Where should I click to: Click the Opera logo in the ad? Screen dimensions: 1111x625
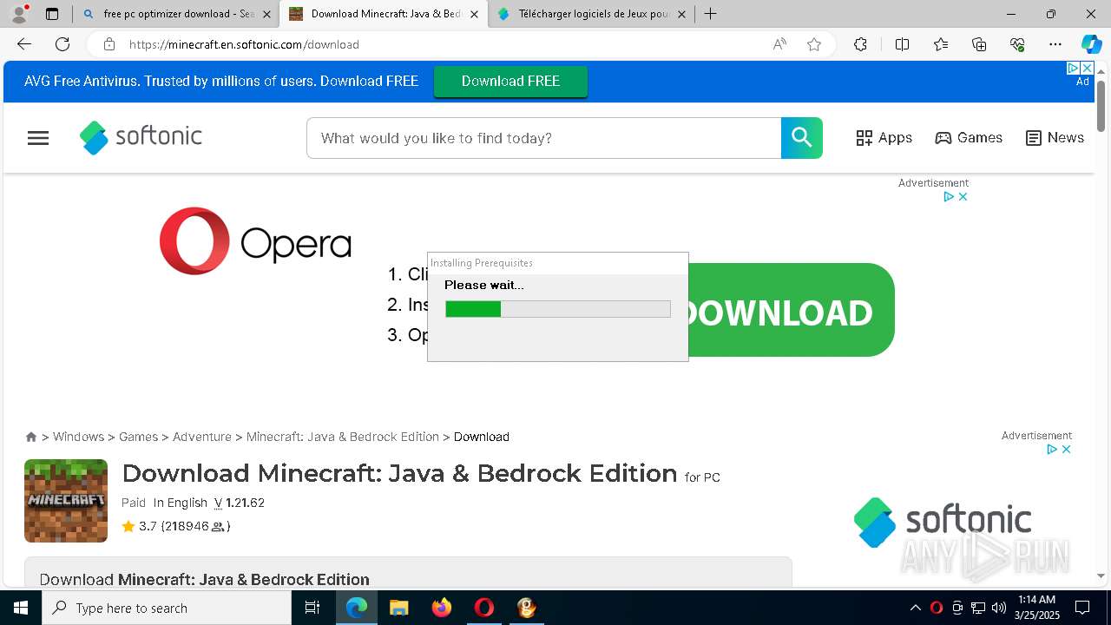(x=255, y=240)
